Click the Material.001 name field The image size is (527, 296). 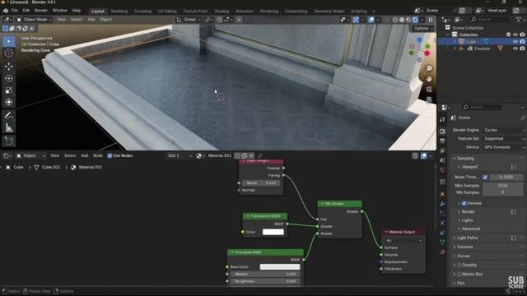[x=220, y=155]
